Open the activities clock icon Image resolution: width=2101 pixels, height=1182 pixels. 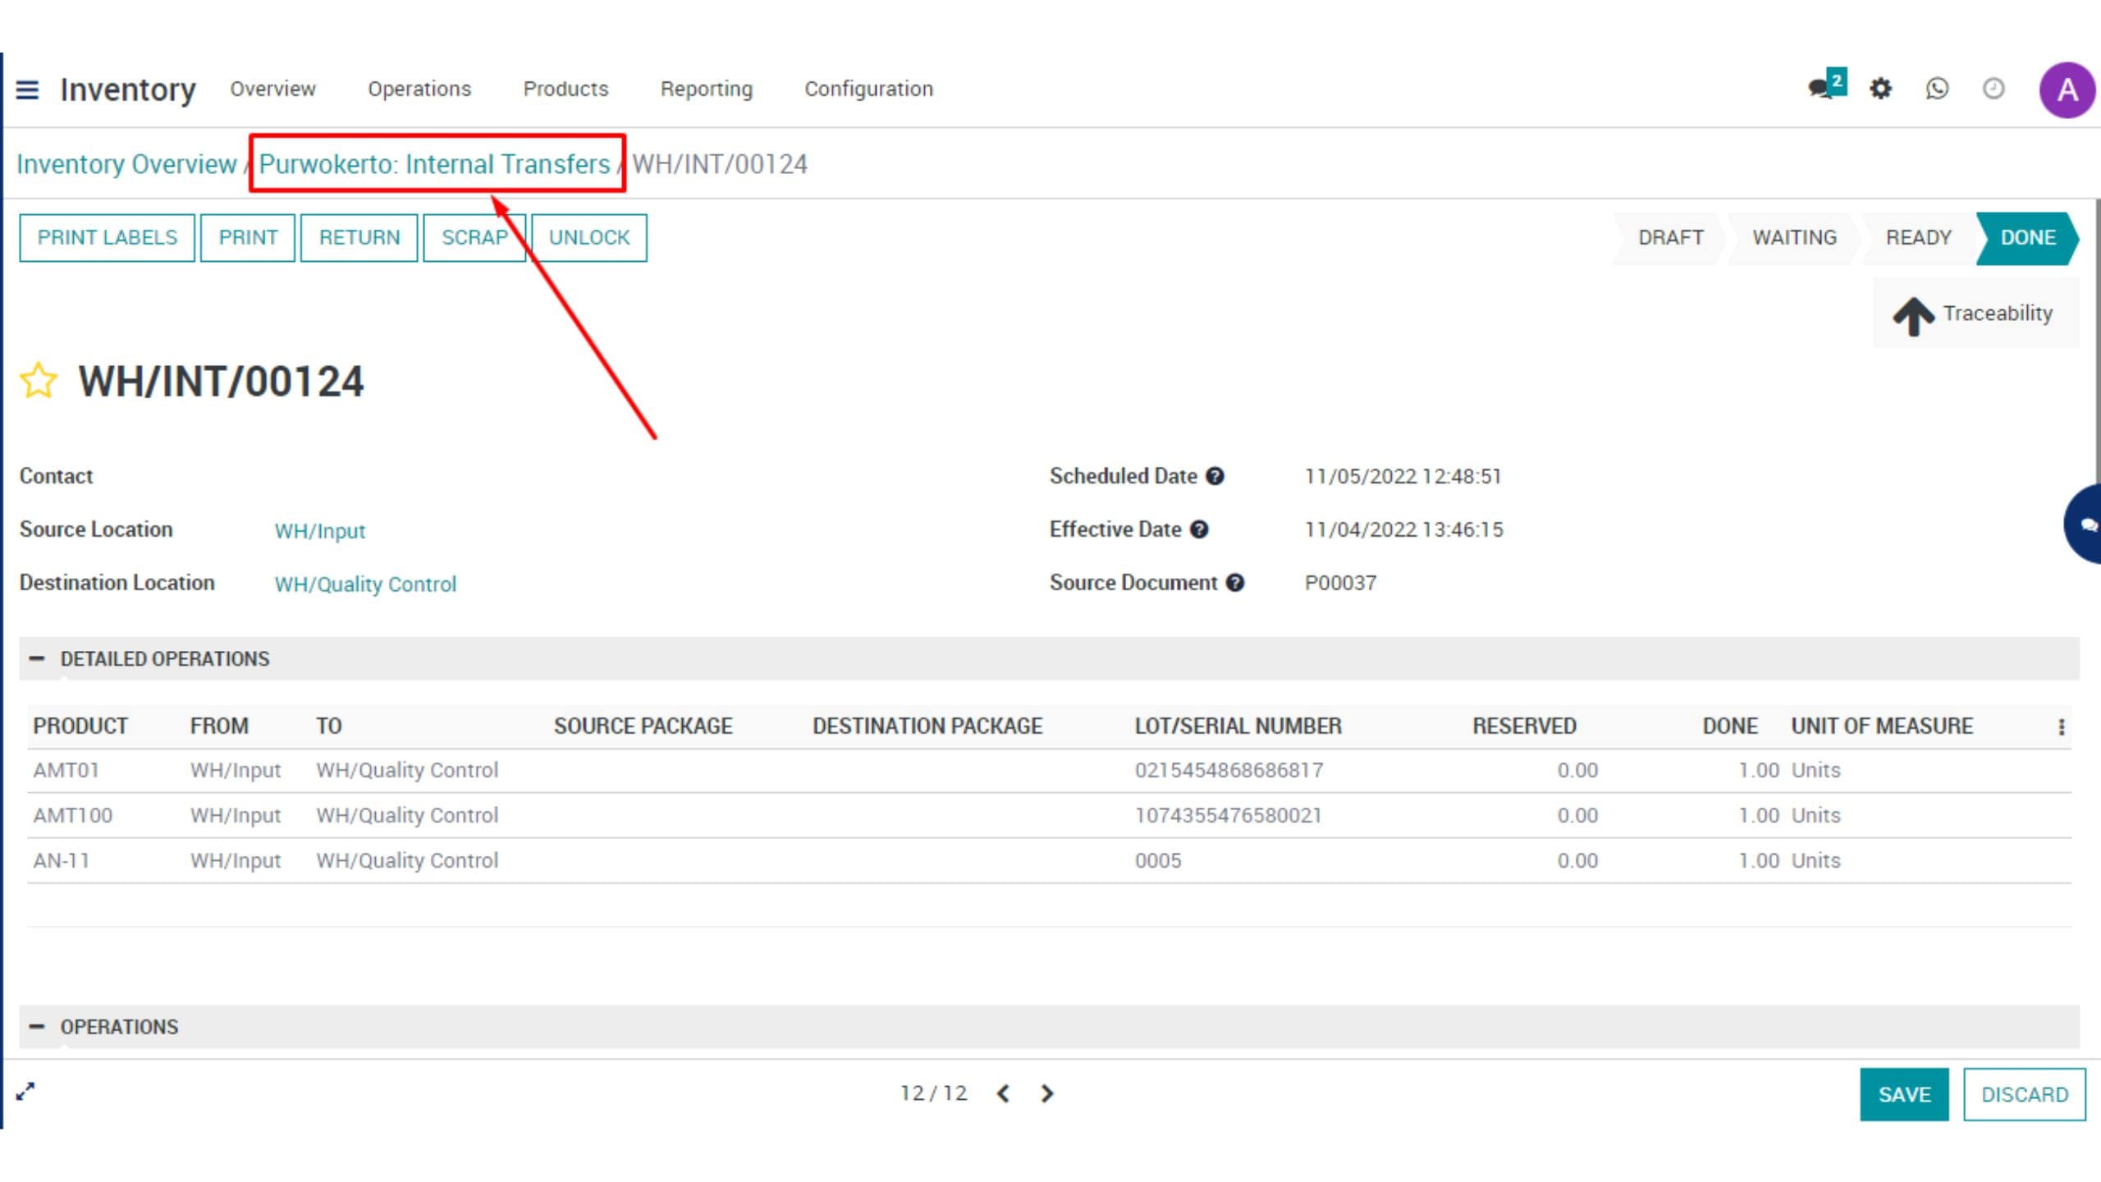(x=1993, y=88)
